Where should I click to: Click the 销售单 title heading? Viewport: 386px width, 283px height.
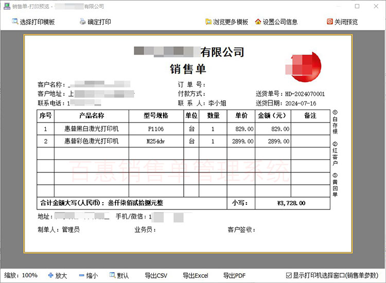[x=188, y=69]
